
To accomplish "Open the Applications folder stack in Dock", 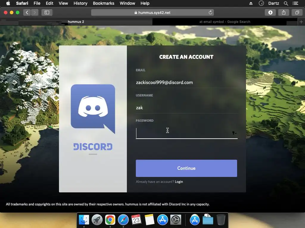I will (x=195, y=220).
